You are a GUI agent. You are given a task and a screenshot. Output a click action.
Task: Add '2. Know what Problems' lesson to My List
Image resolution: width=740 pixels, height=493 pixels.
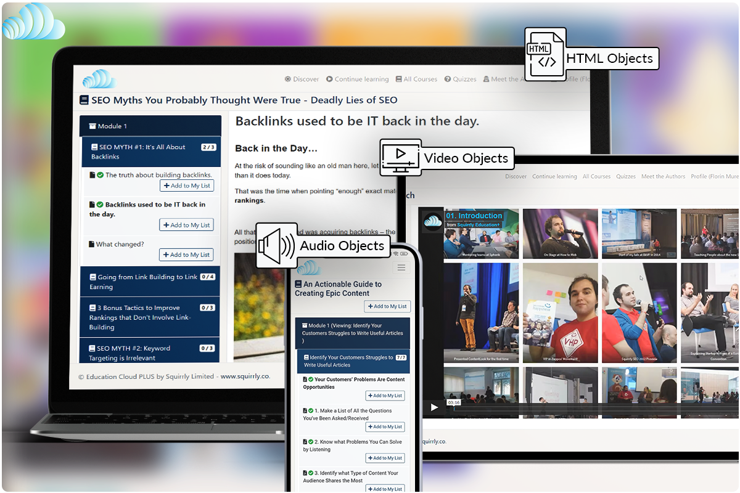[x=385, y=458]
